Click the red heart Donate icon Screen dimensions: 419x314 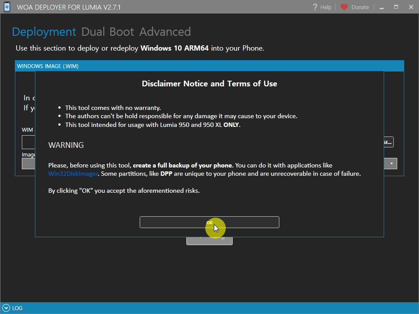click(344, 7)
